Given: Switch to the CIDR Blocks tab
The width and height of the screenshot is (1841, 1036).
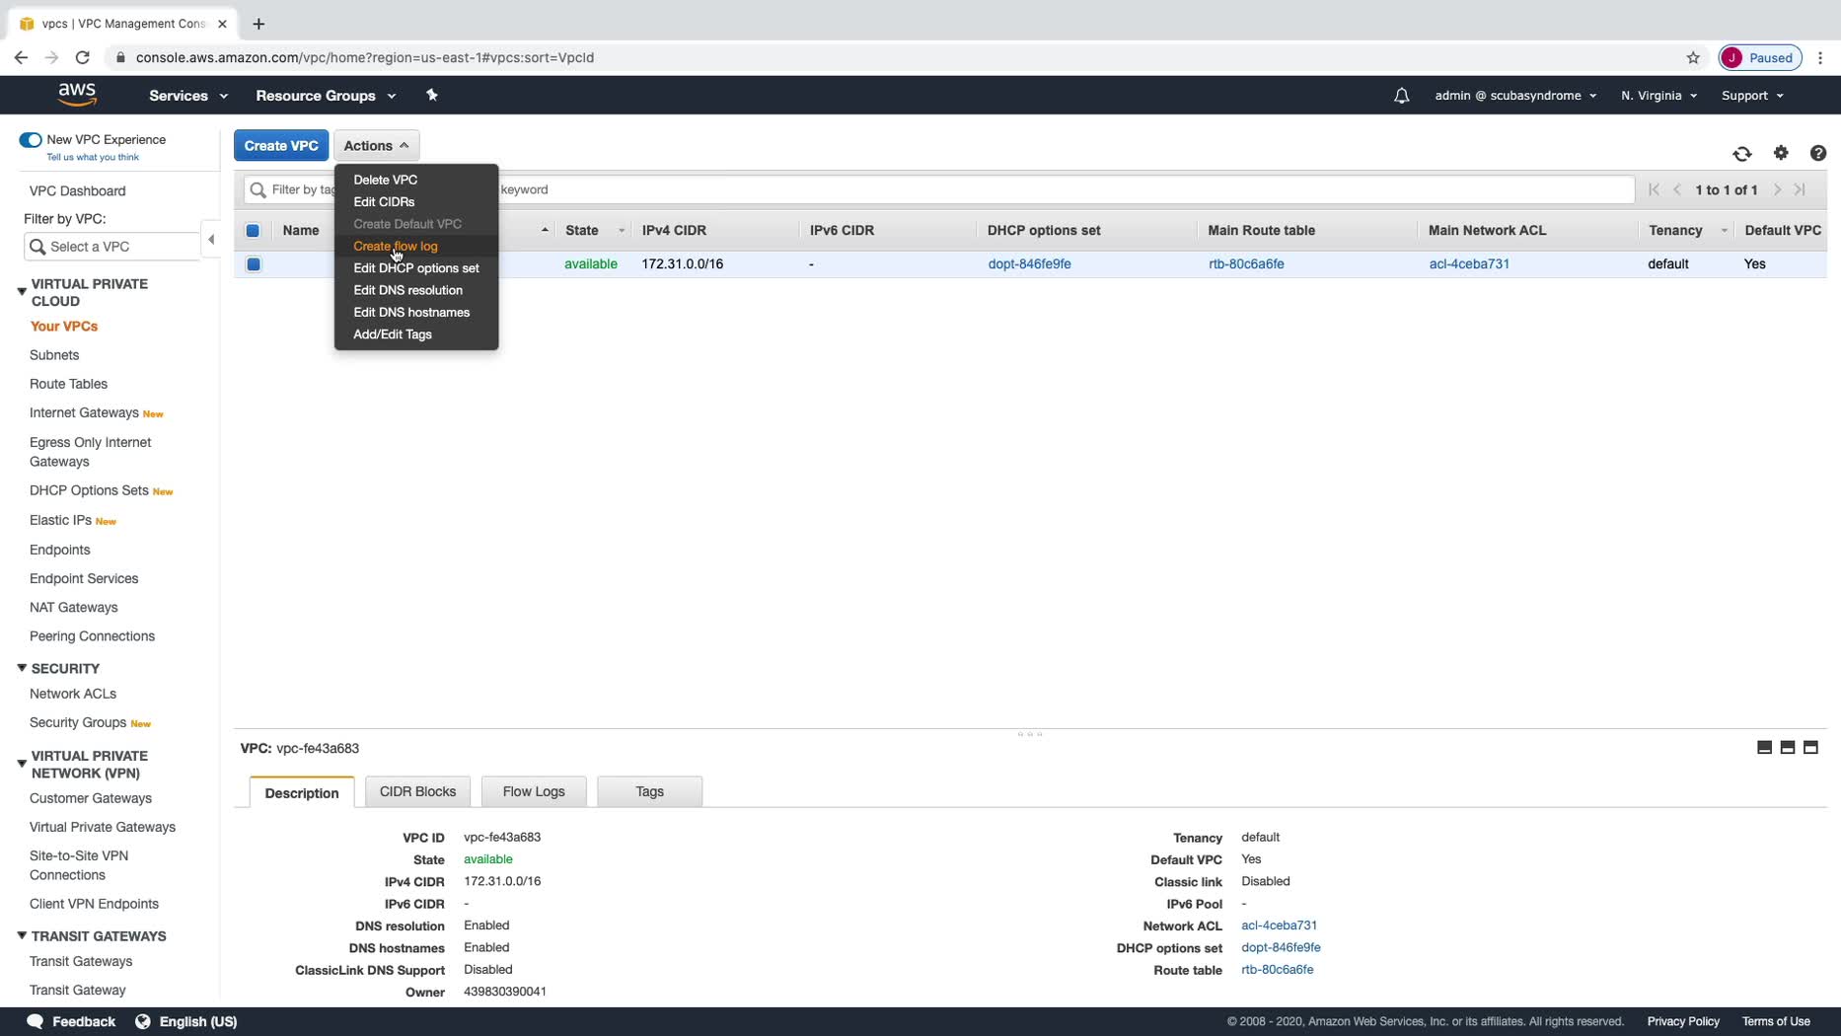Looking at the screenshot, I should pyautogui.click(x=417, y=791).
